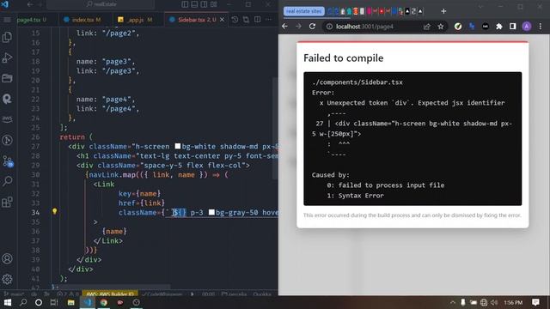This screenshot has width=550, height=309.
Task: Click the git branch item in status bar
Action: pyautogui.click(x=14, y=294)
